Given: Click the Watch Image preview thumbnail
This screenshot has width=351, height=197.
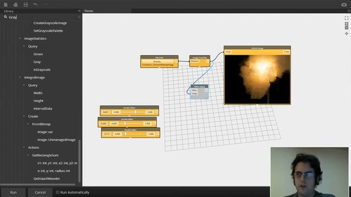Looking at the screenshot, I should 257,79.
